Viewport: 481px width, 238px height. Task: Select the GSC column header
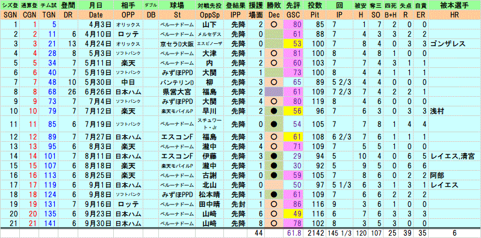tap(294, 15)
